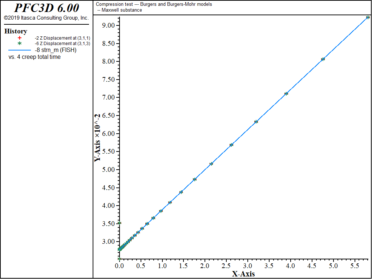Click the 2.5 X-axis tick label
Viewport: 372px width, 279px height.
pos(227,266)
